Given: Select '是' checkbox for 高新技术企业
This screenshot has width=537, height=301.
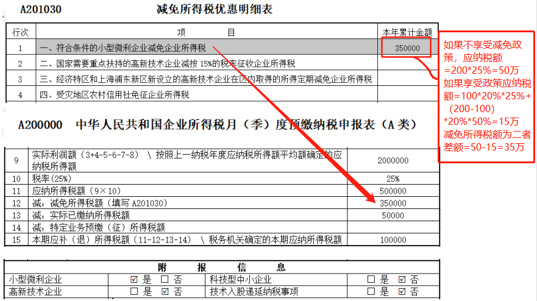Looking at the screenshot, I should tap(134, 292).
